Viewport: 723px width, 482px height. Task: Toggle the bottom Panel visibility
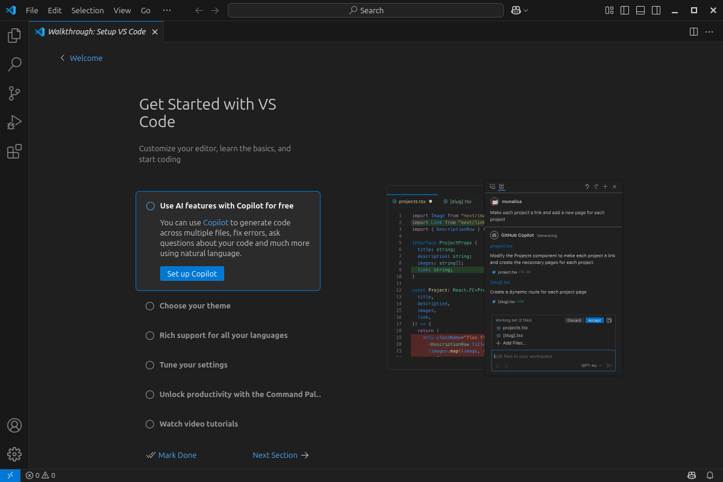(641, 10)
